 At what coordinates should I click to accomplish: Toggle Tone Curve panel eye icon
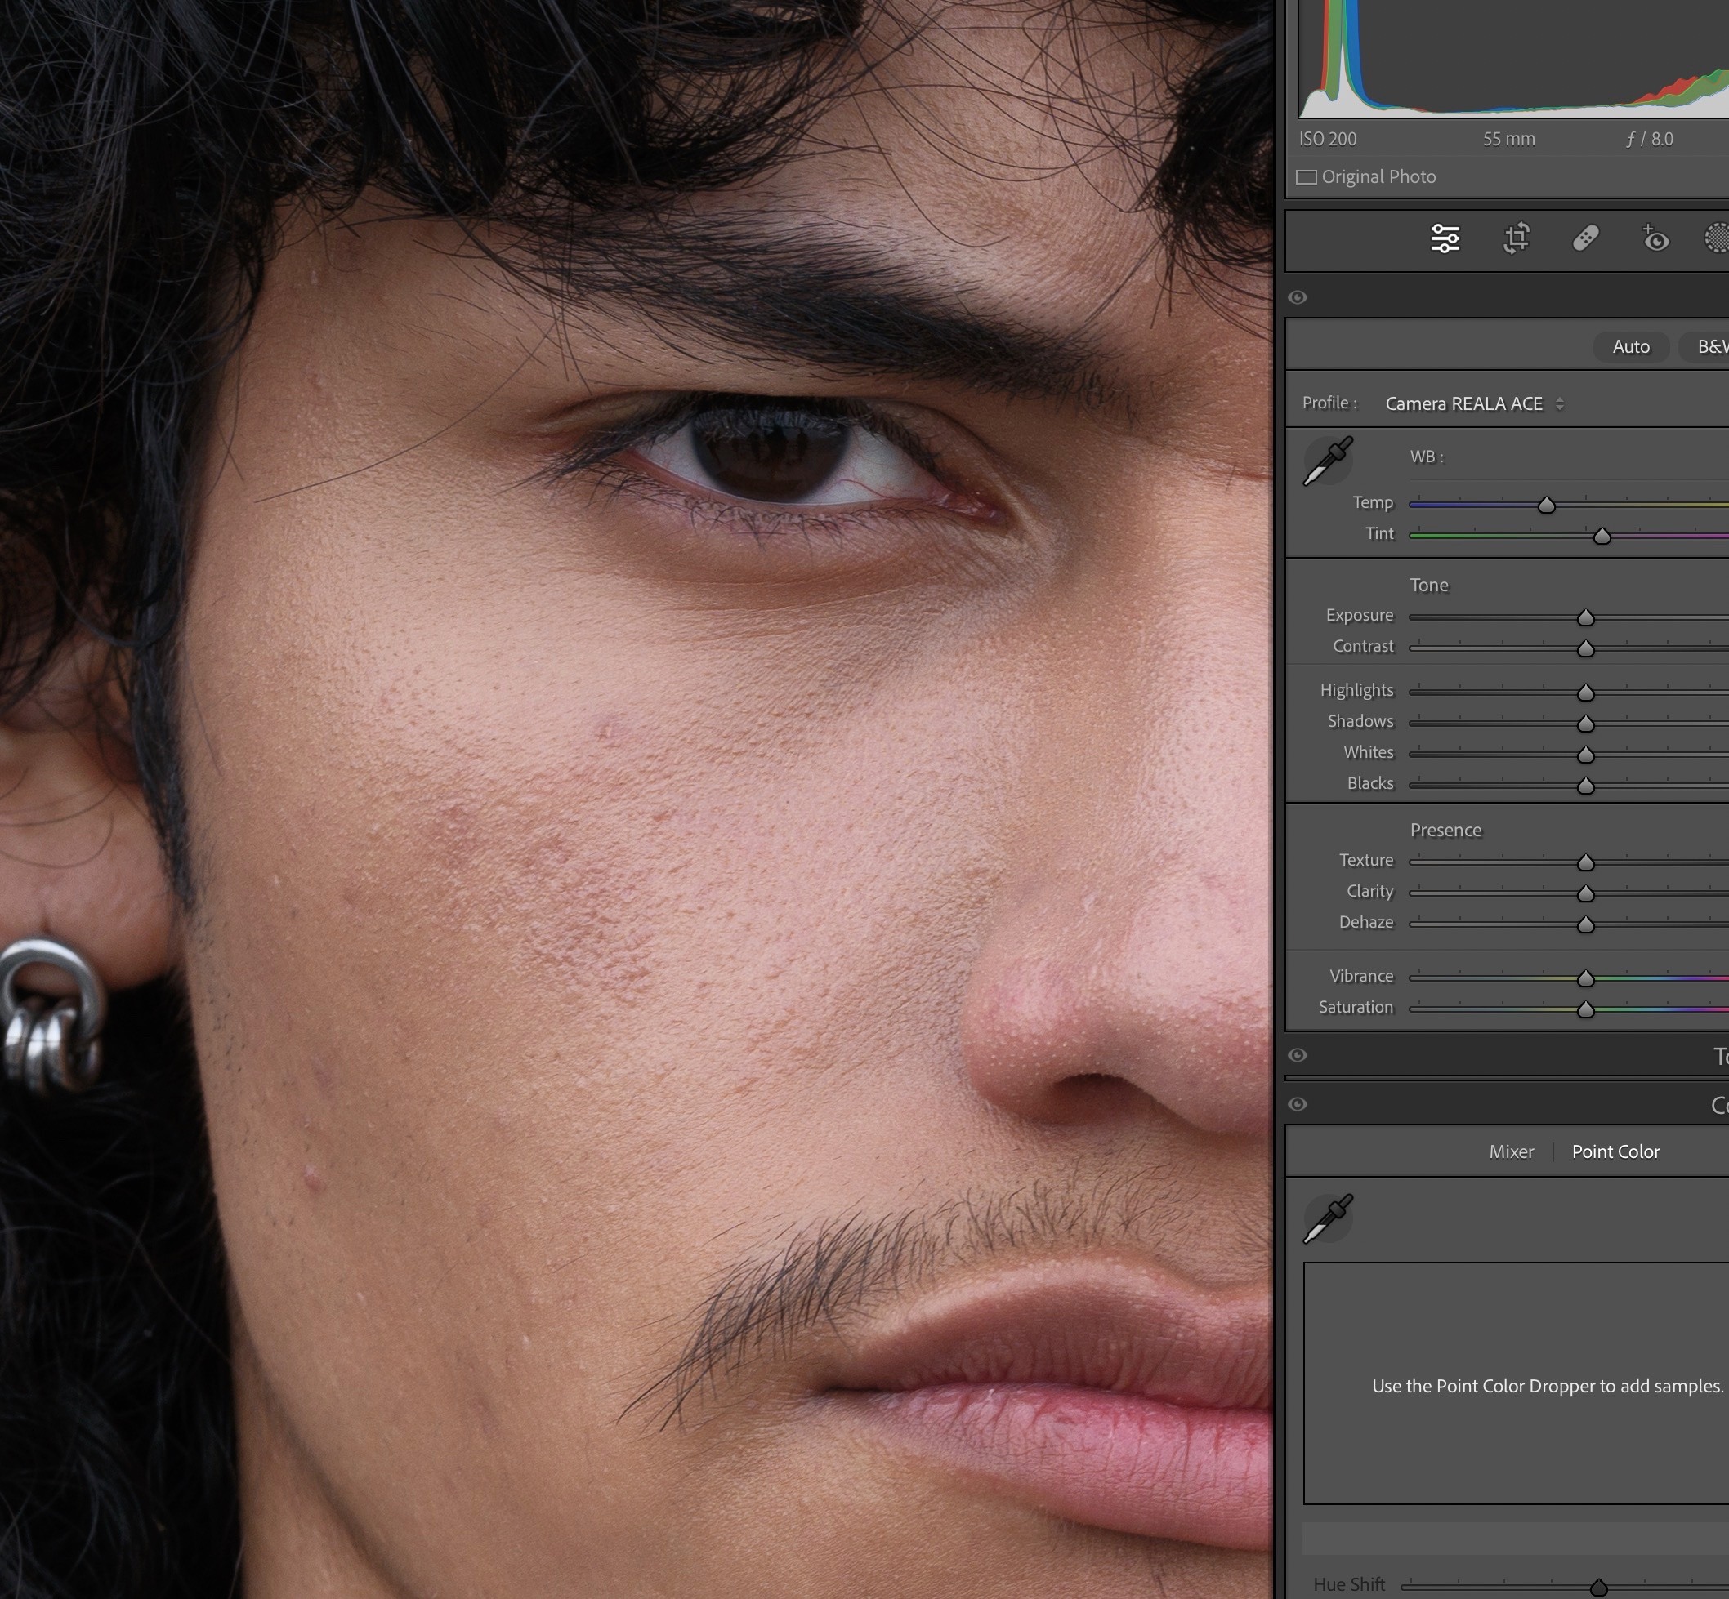[1297, 1056]
